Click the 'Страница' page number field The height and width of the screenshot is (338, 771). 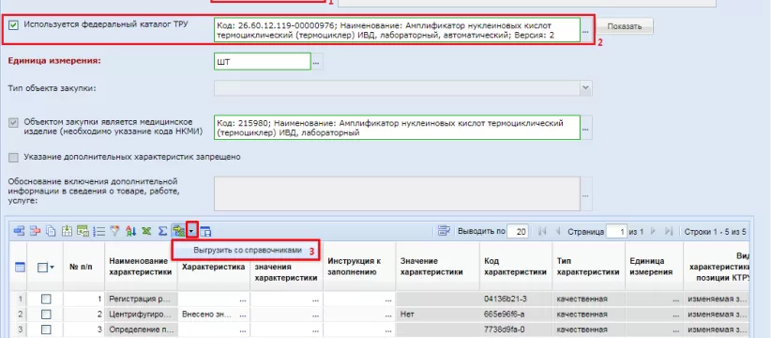(617, 231)
